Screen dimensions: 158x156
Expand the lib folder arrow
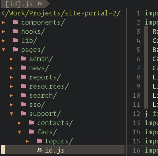click(x=3, y=41)
